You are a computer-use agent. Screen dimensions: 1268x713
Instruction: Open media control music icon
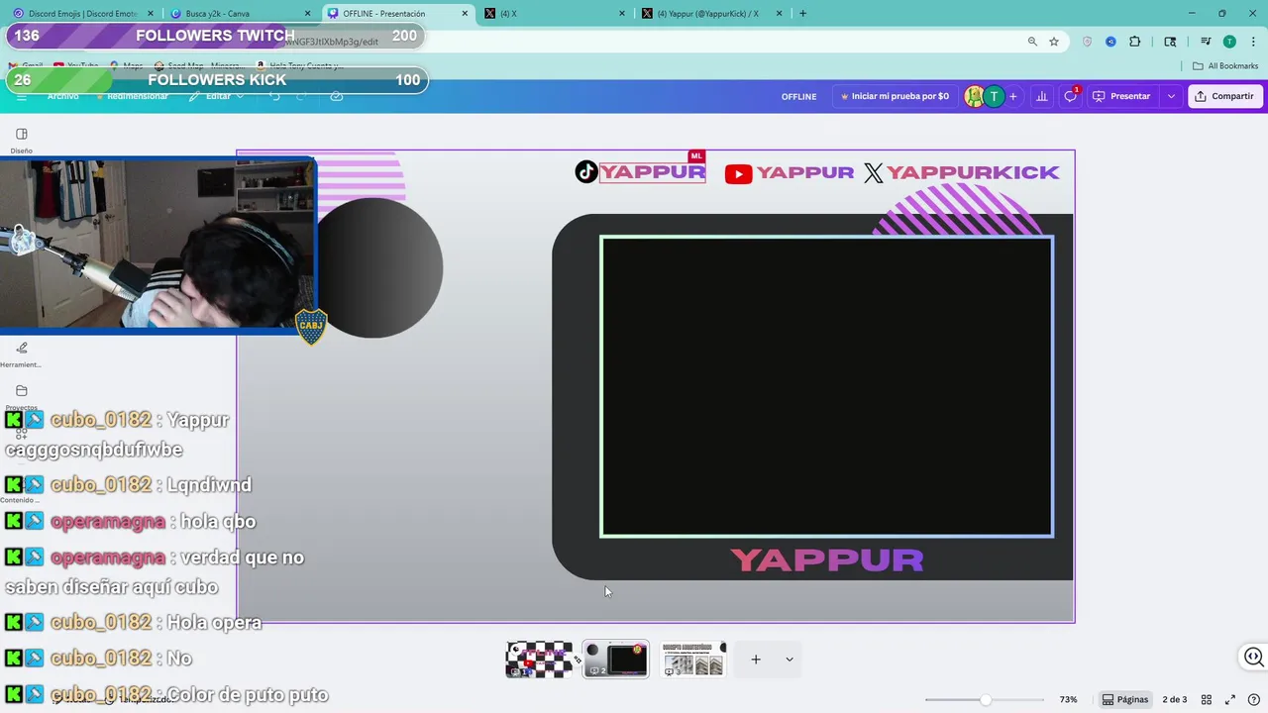click(1206, 42)
